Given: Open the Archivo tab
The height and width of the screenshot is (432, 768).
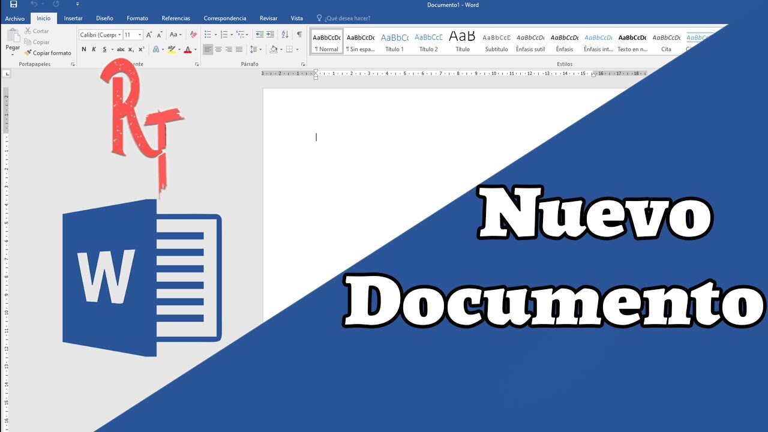Looking at the screenshot, I should [15, 19].
